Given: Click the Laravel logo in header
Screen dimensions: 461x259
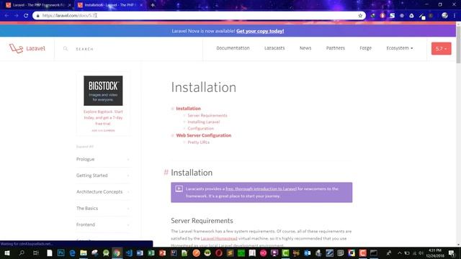Looking at the screenshot, I should tap(27, 48).
